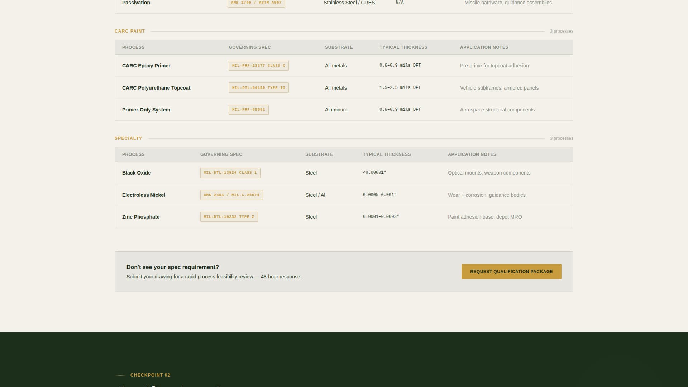Click REQUEST QUALIFICATION PACKAGE button
The width and height of the screenshot is (688, 387).
click(x=511, y=271)
